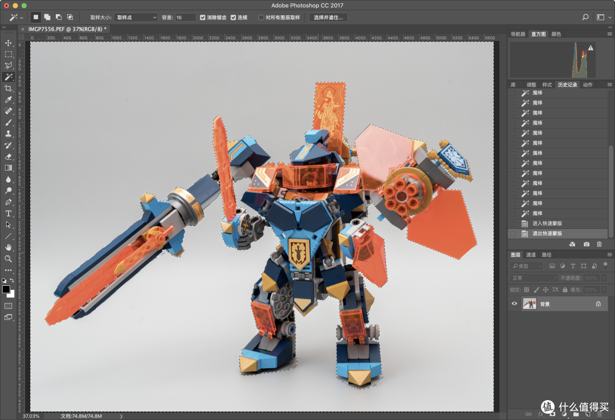Image resolution: width=615 pixels, height=420 pixels.
Task: Select the Crop tool
Action: pos(8,88)
